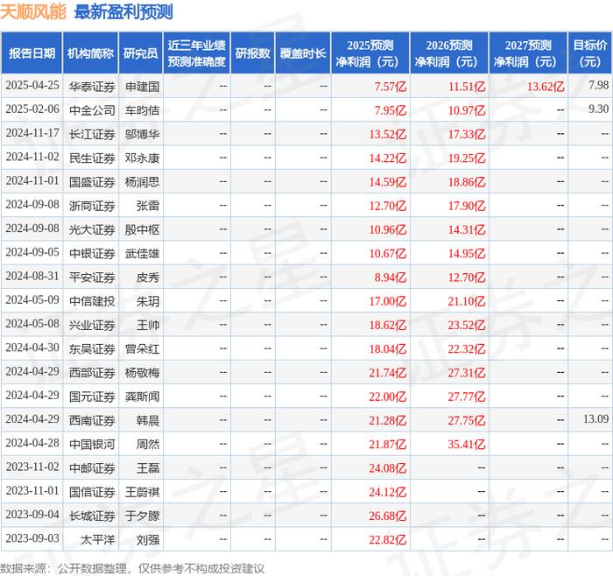
Task: Select the 兴业证券 institution cell
Action: click(92, 325)
